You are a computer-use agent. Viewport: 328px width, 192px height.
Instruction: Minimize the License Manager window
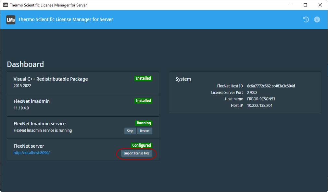tap(291, 5)
